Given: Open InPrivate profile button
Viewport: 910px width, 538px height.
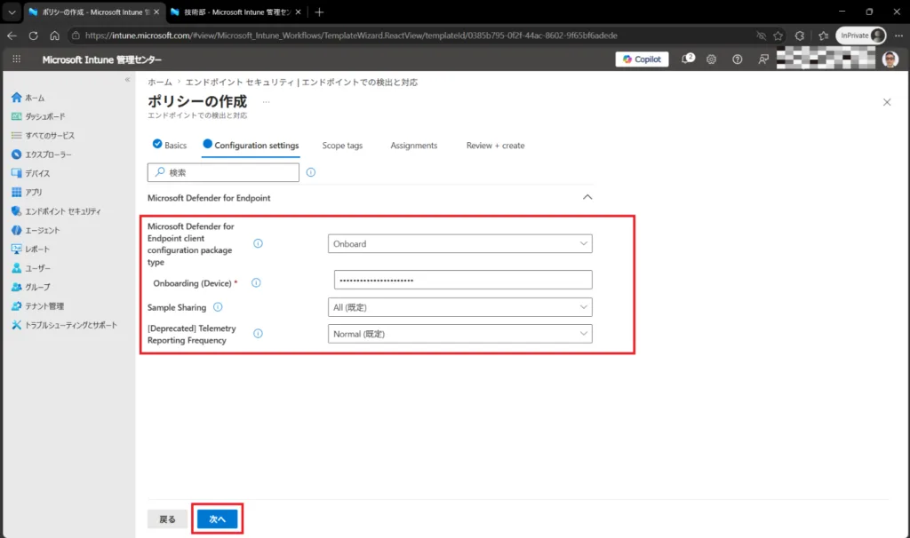Looking at the screenshot, I should pyautogui.click(x=860, y=36).
